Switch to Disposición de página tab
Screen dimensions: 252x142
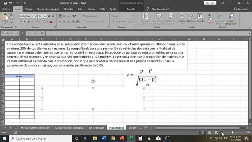(x=48, y=9)
